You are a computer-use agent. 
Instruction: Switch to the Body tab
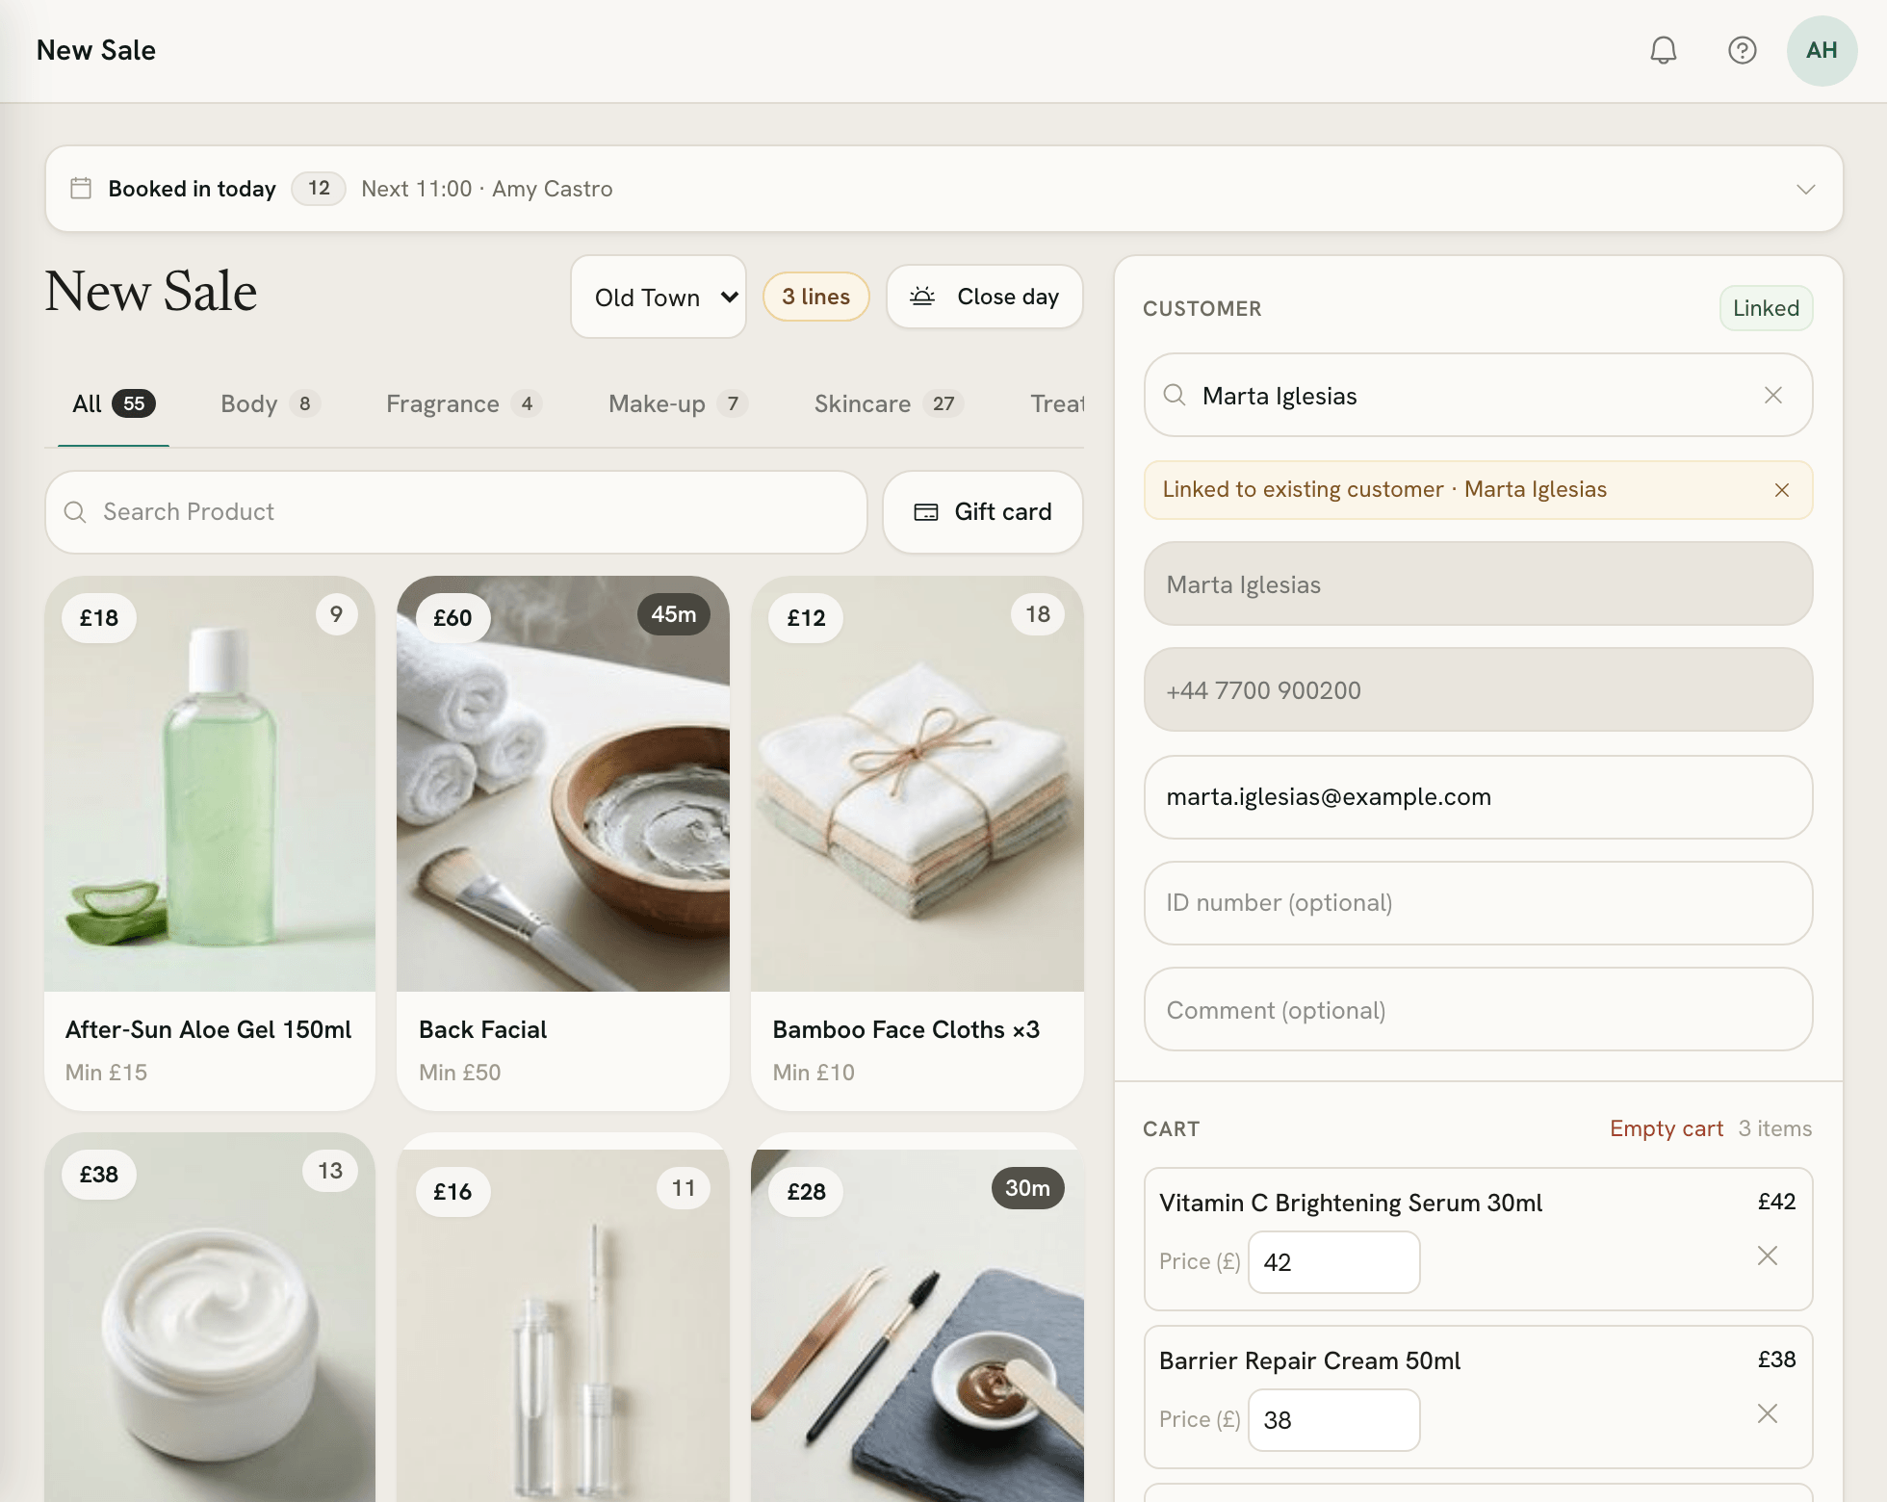270,404
